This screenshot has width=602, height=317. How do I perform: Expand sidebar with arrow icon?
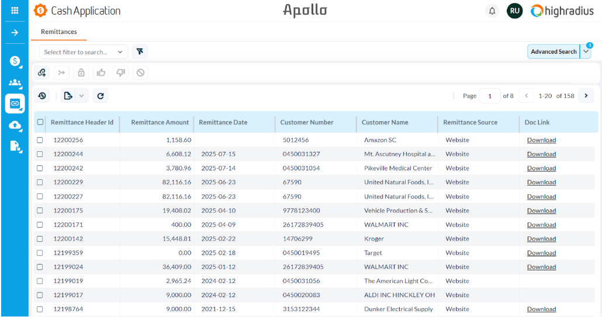[15, 33]
